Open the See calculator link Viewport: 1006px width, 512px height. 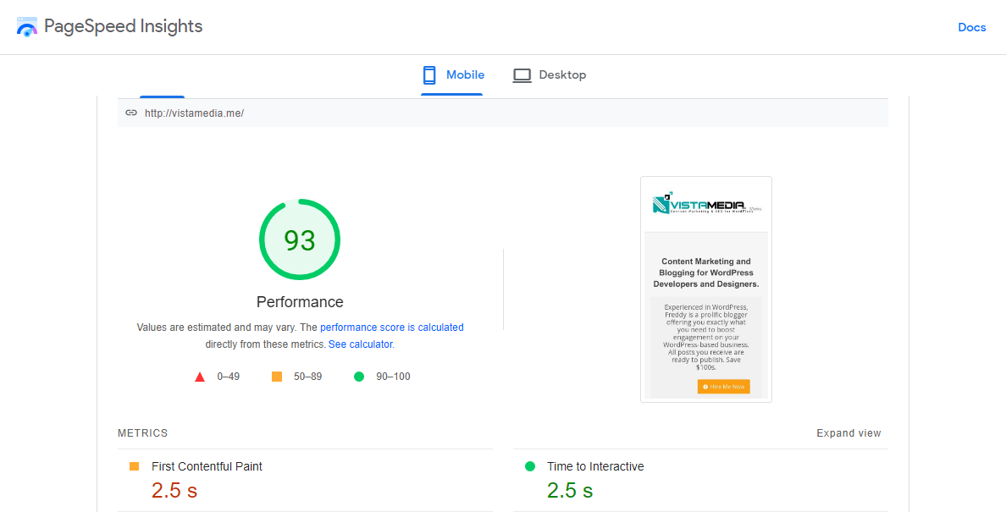click(x=360, y=344)
